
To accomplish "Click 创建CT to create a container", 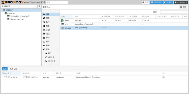I will pyautogui.click(x=168, y=2).
